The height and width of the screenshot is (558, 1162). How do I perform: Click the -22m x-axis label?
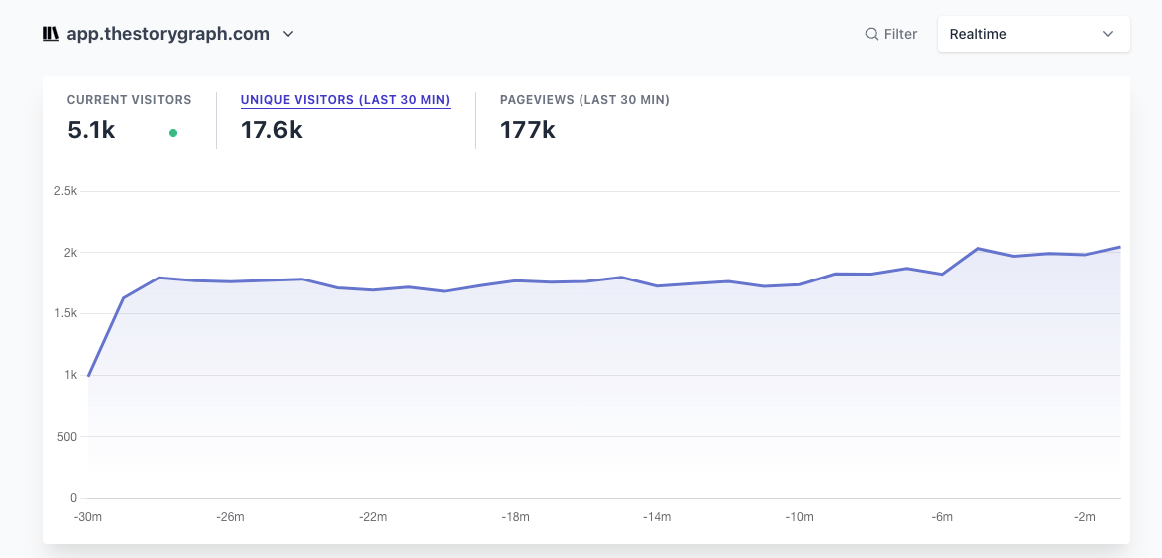[372, 516]
